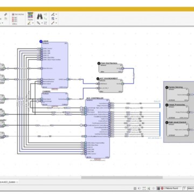Click the red failures found indicator

[x=169, y=188]
